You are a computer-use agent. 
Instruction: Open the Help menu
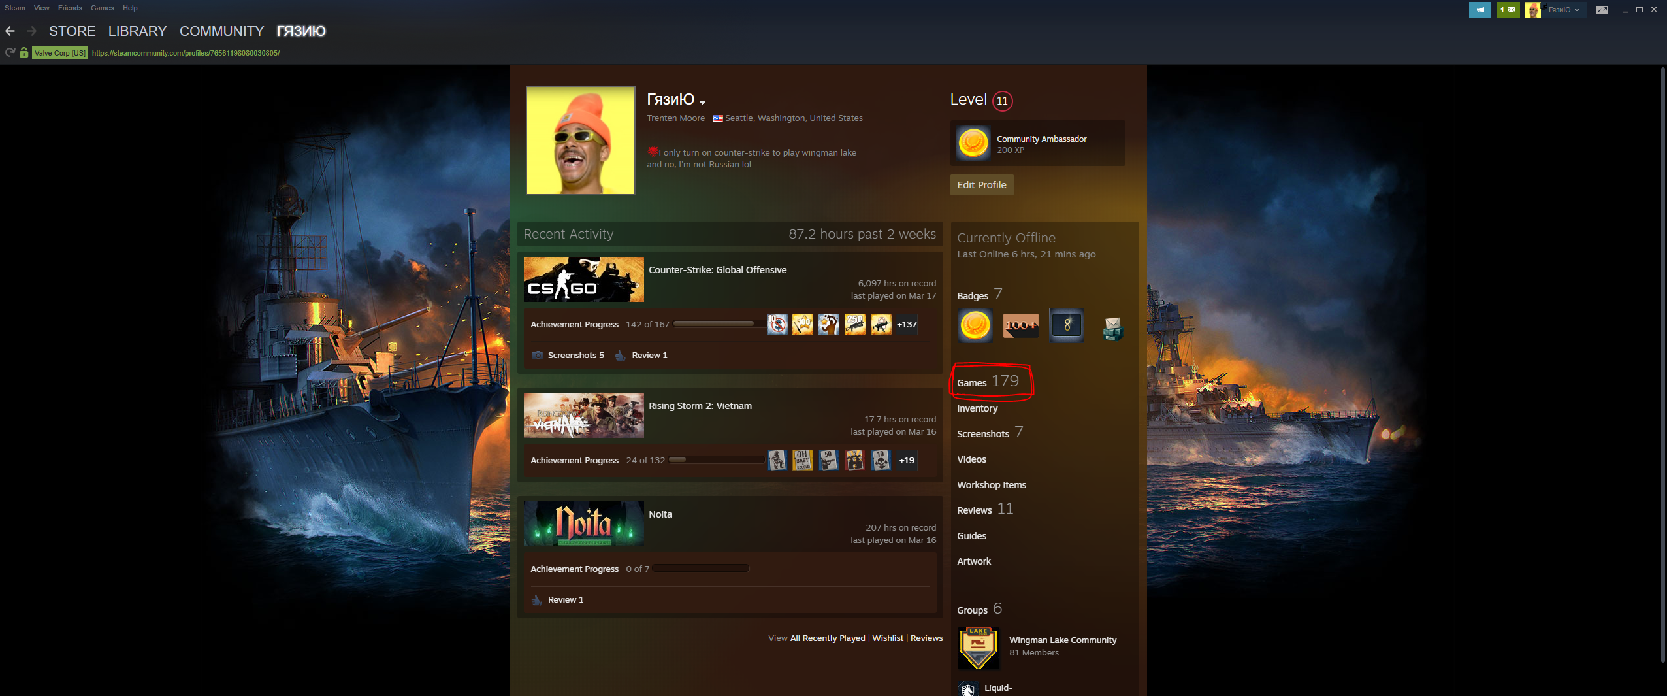(x=130, y=8)
